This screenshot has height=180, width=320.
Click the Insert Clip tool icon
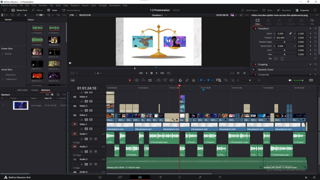[158, 80]
